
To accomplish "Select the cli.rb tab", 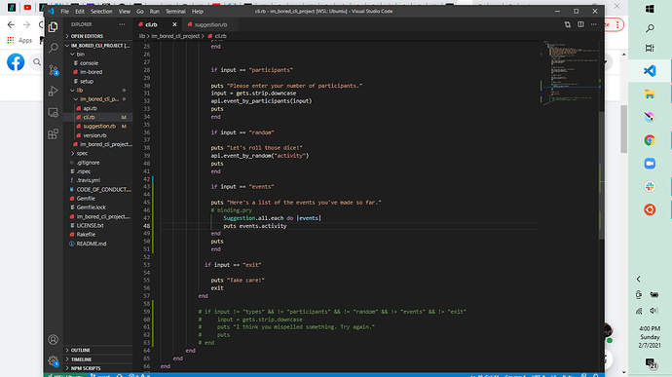I will point(152,24).
